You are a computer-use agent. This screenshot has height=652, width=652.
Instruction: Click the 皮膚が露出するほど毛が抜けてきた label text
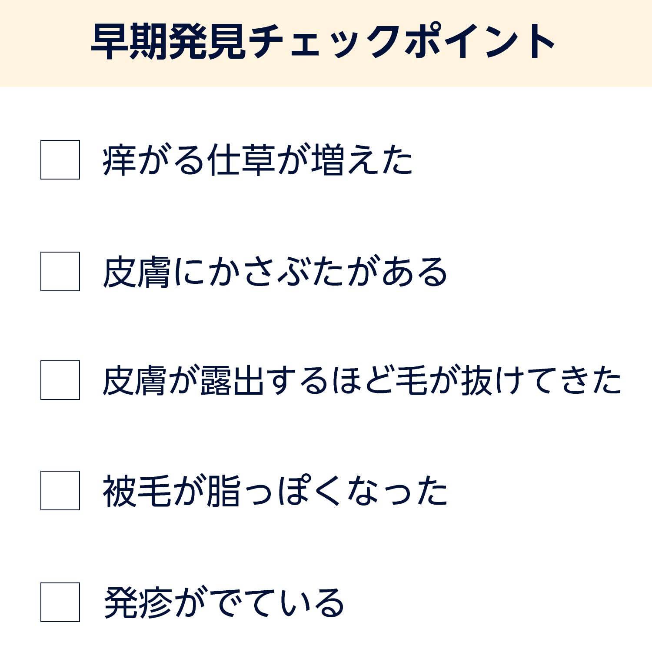coord(362,380)
